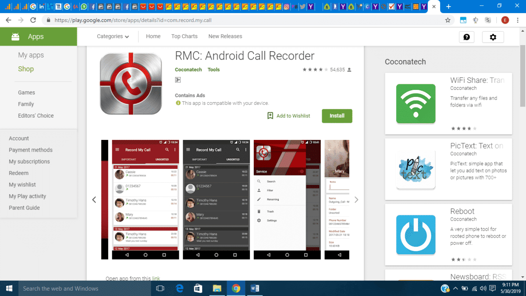The image size is (526, 296).
Task: Open Action Center notifications
Action: tap(493, 289)
